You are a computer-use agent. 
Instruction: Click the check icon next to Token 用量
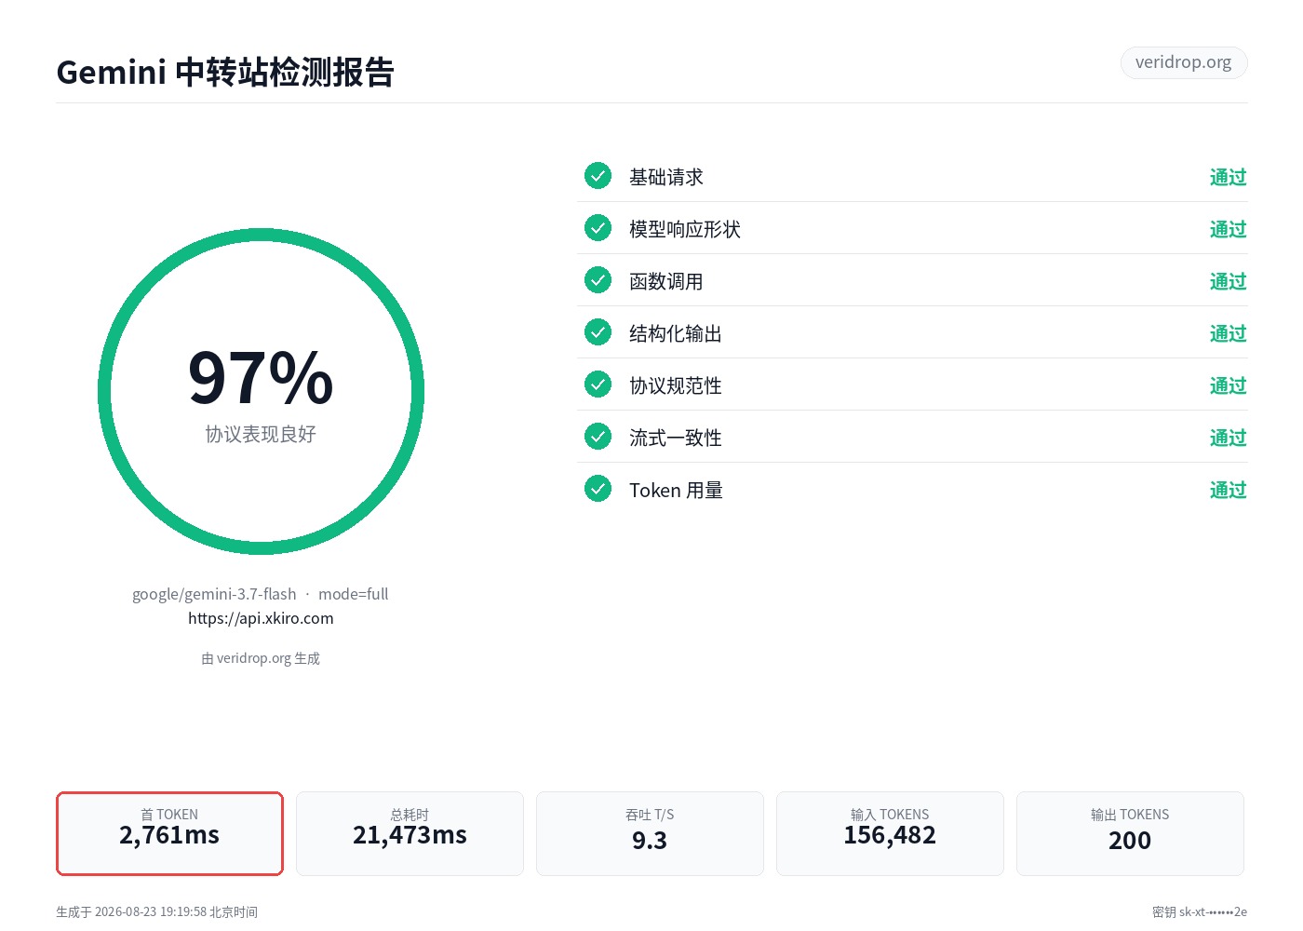(x=598, y=489)
